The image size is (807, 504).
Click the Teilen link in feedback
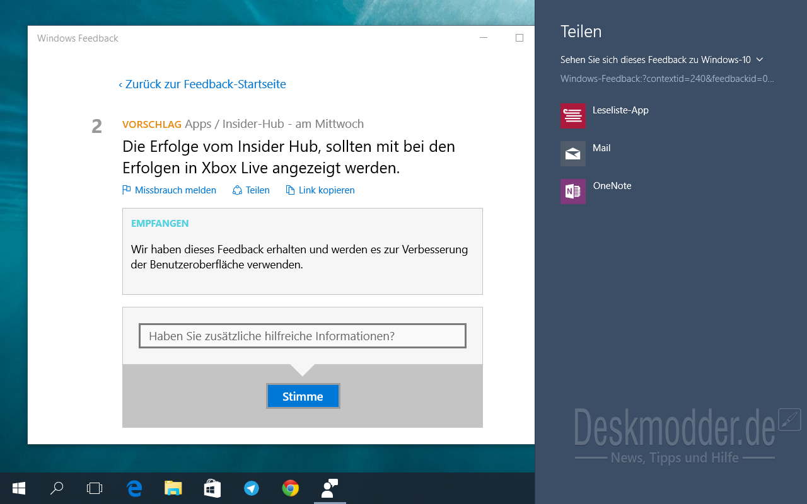click(258, 190)
